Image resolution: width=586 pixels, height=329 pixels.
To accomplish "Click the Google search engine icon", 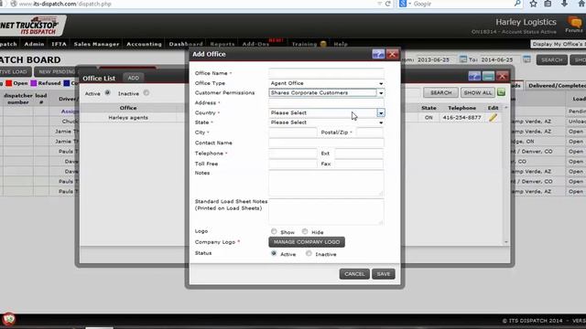I will [x=403, y=4].
